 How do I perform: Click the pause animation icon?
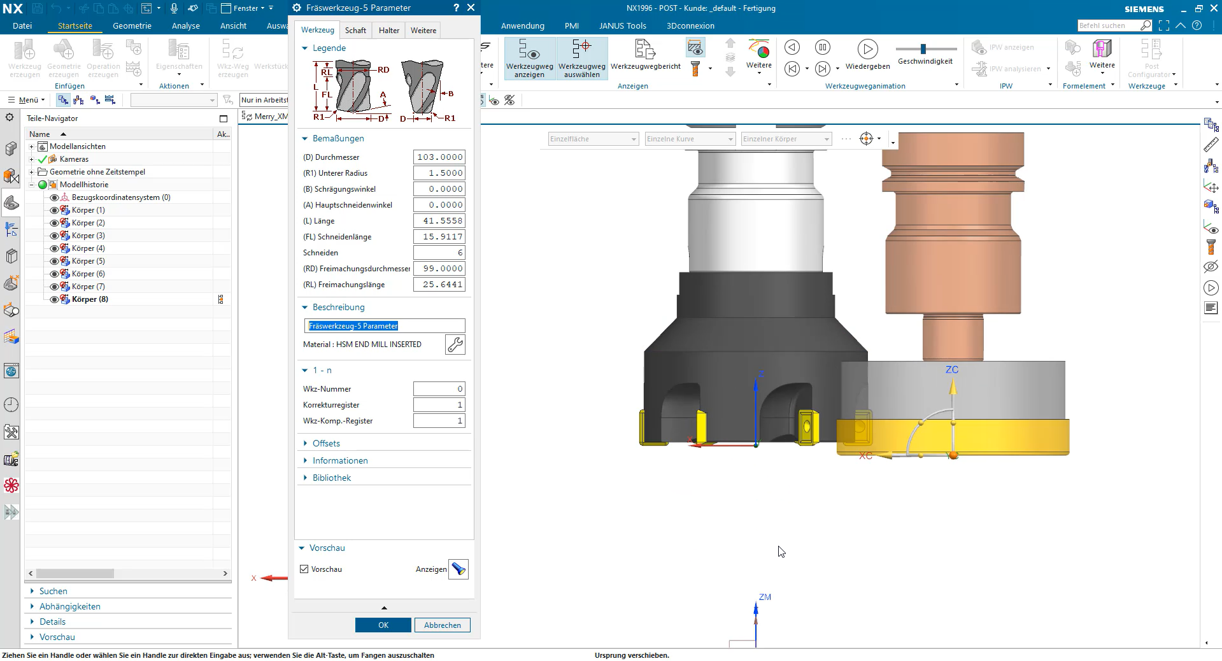point(822,47)
